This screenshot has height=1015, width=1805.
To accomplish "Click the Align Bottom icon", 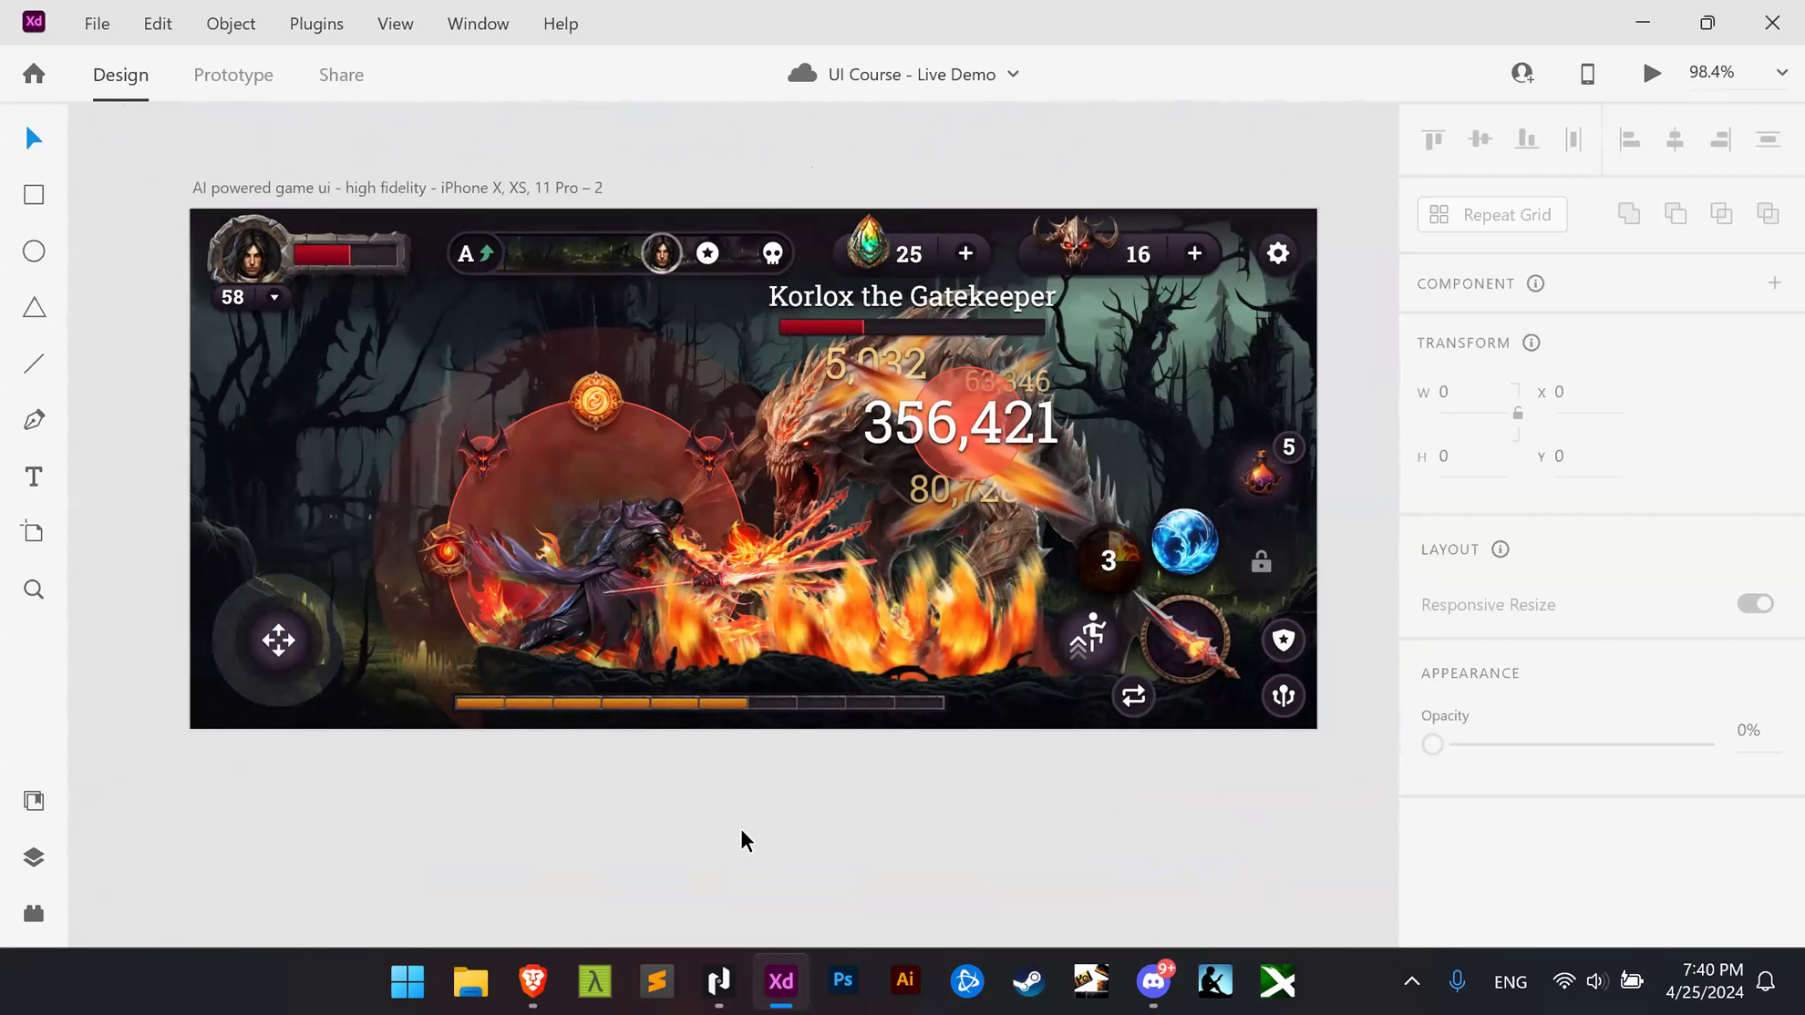I will pos(1527,139).
